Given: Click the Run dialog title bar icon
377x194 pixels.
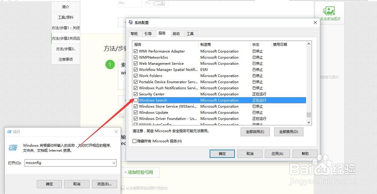Looking at the screenshot, I should pos(9,131).
